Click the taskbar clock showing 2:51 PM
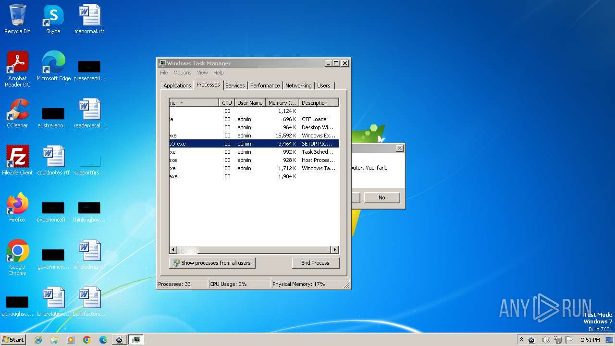The height and width of the screenshot is (346, 615). [x=590, y=340]
